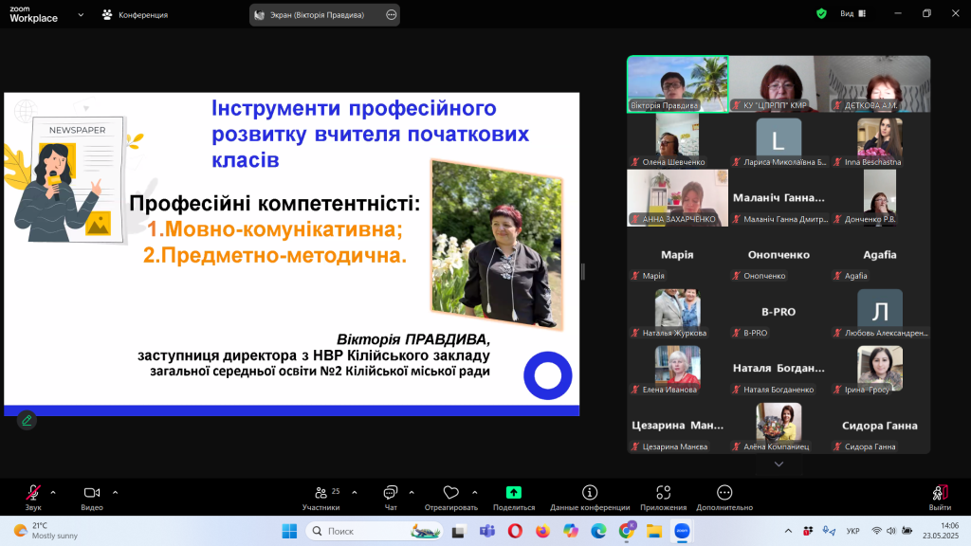Open the Чат chat panel

coord(390,493)
